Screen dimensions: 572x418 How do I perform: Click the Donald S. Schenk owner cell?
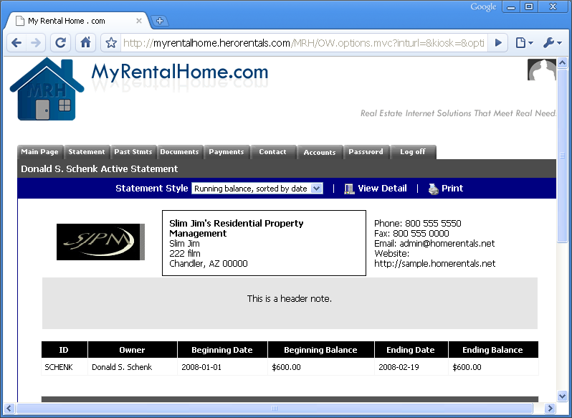pos(133,367)
